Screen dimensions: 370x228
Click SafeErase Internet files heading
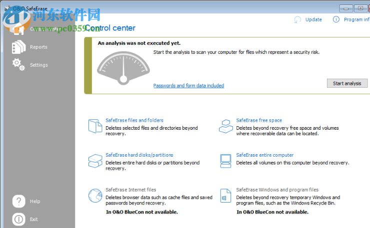130,190
